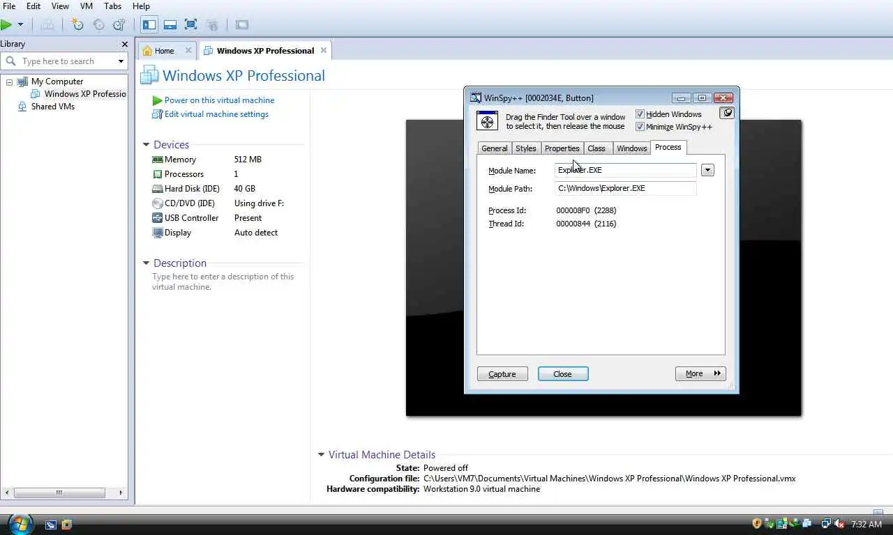Collapse the Virtual Machine Details section
893x535 pixels.
click(x=321, y=455)
